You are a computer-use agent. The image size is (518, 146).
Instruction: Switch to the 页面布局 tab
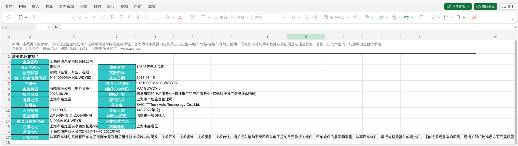[66, 6]
